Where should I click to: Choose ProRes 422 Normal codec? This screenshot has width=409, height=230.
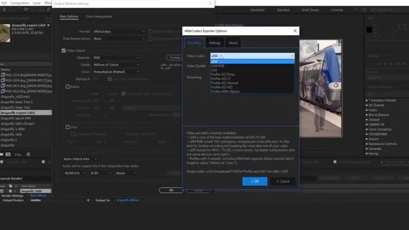pyautogui.click(x=224, y=83)
